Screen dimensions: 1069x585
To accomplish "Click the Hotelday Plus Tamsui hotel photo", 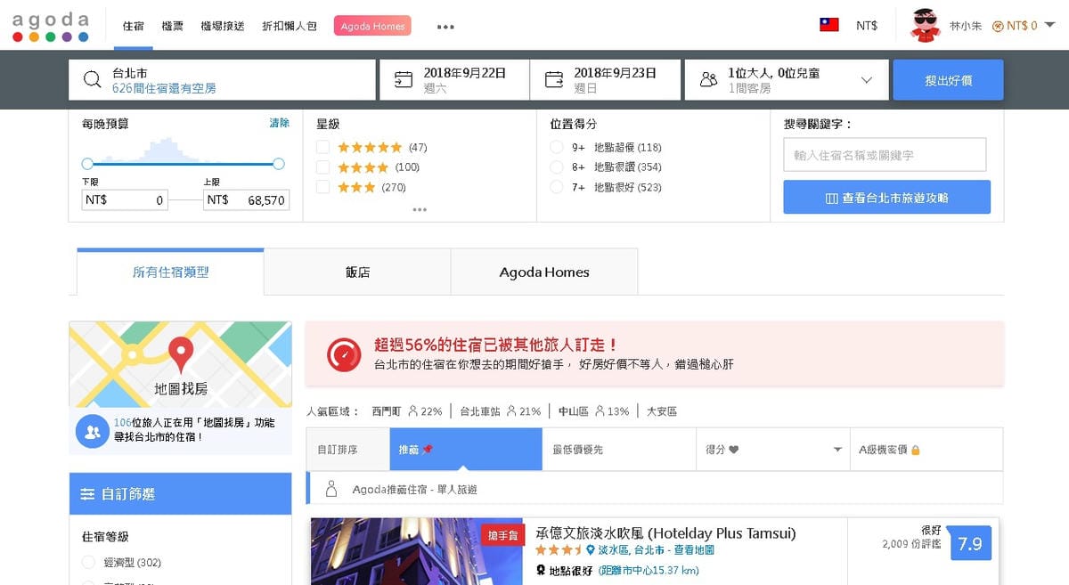I will (x=417, y=551).
